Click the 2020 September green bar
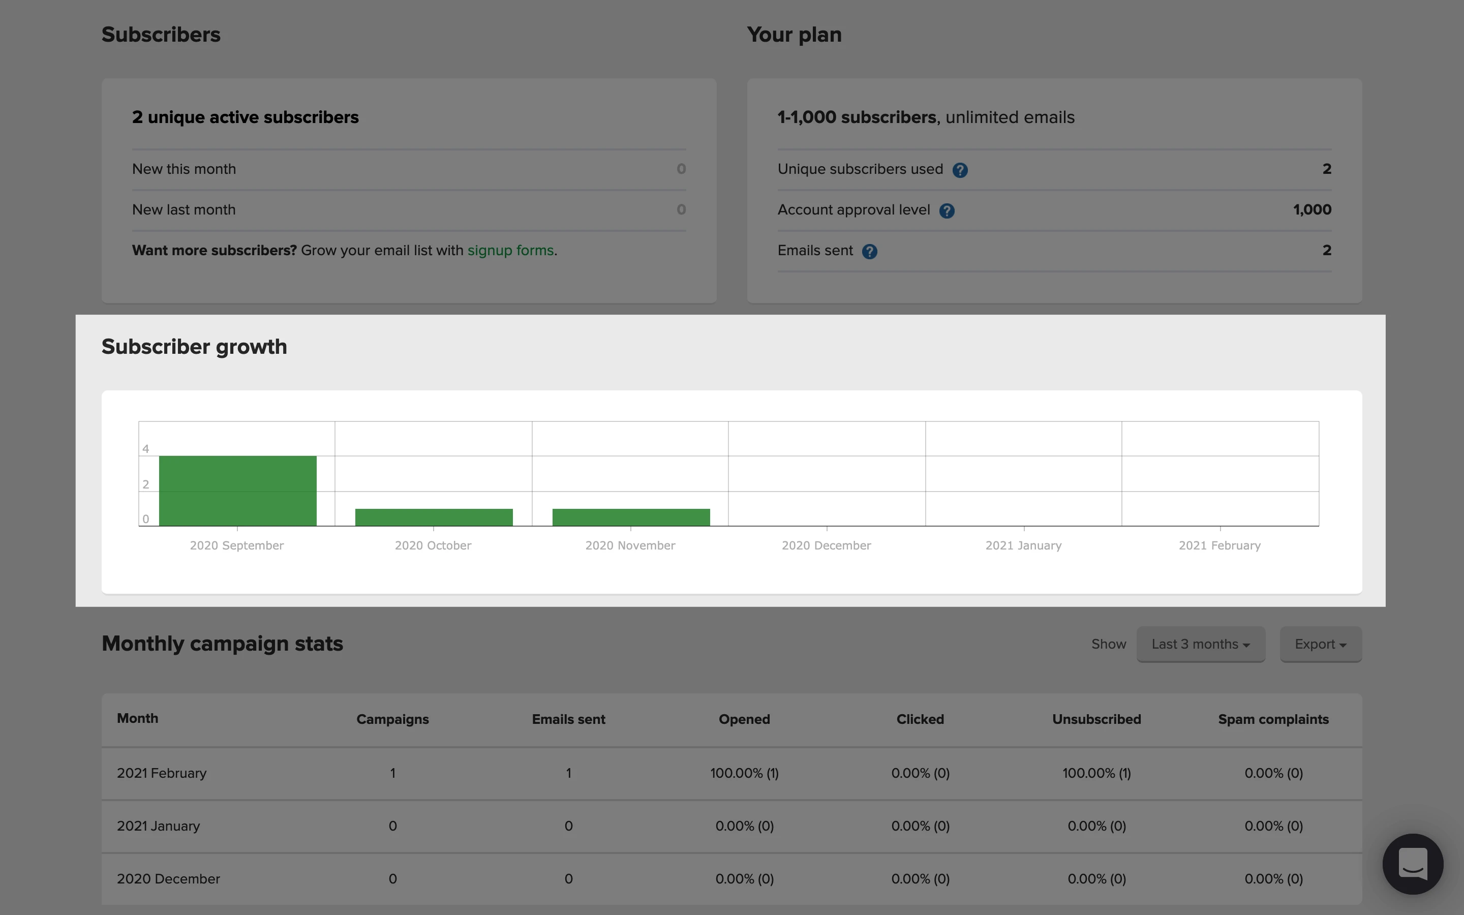Screen dimensions: 1464x915 click(x=237, y=491)
